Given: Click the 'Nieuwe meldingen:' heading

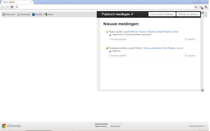Looking at the screenshot, I should tap(121, 24).
